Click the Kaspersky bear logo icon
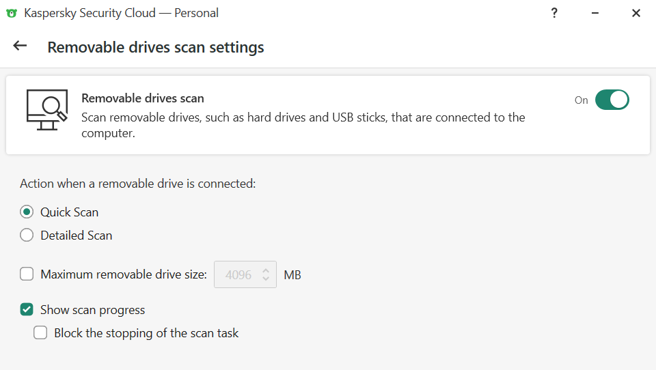The width and height of the screenshot is (656, 370). (x=11, y=13)
